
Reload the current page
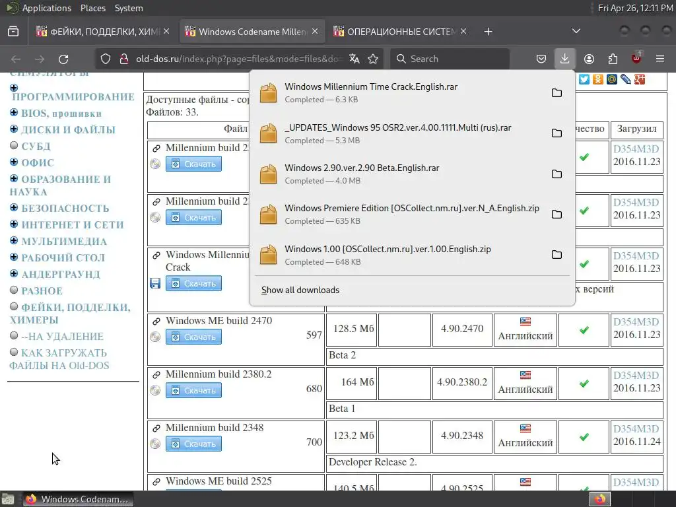(x=63, y=59)
